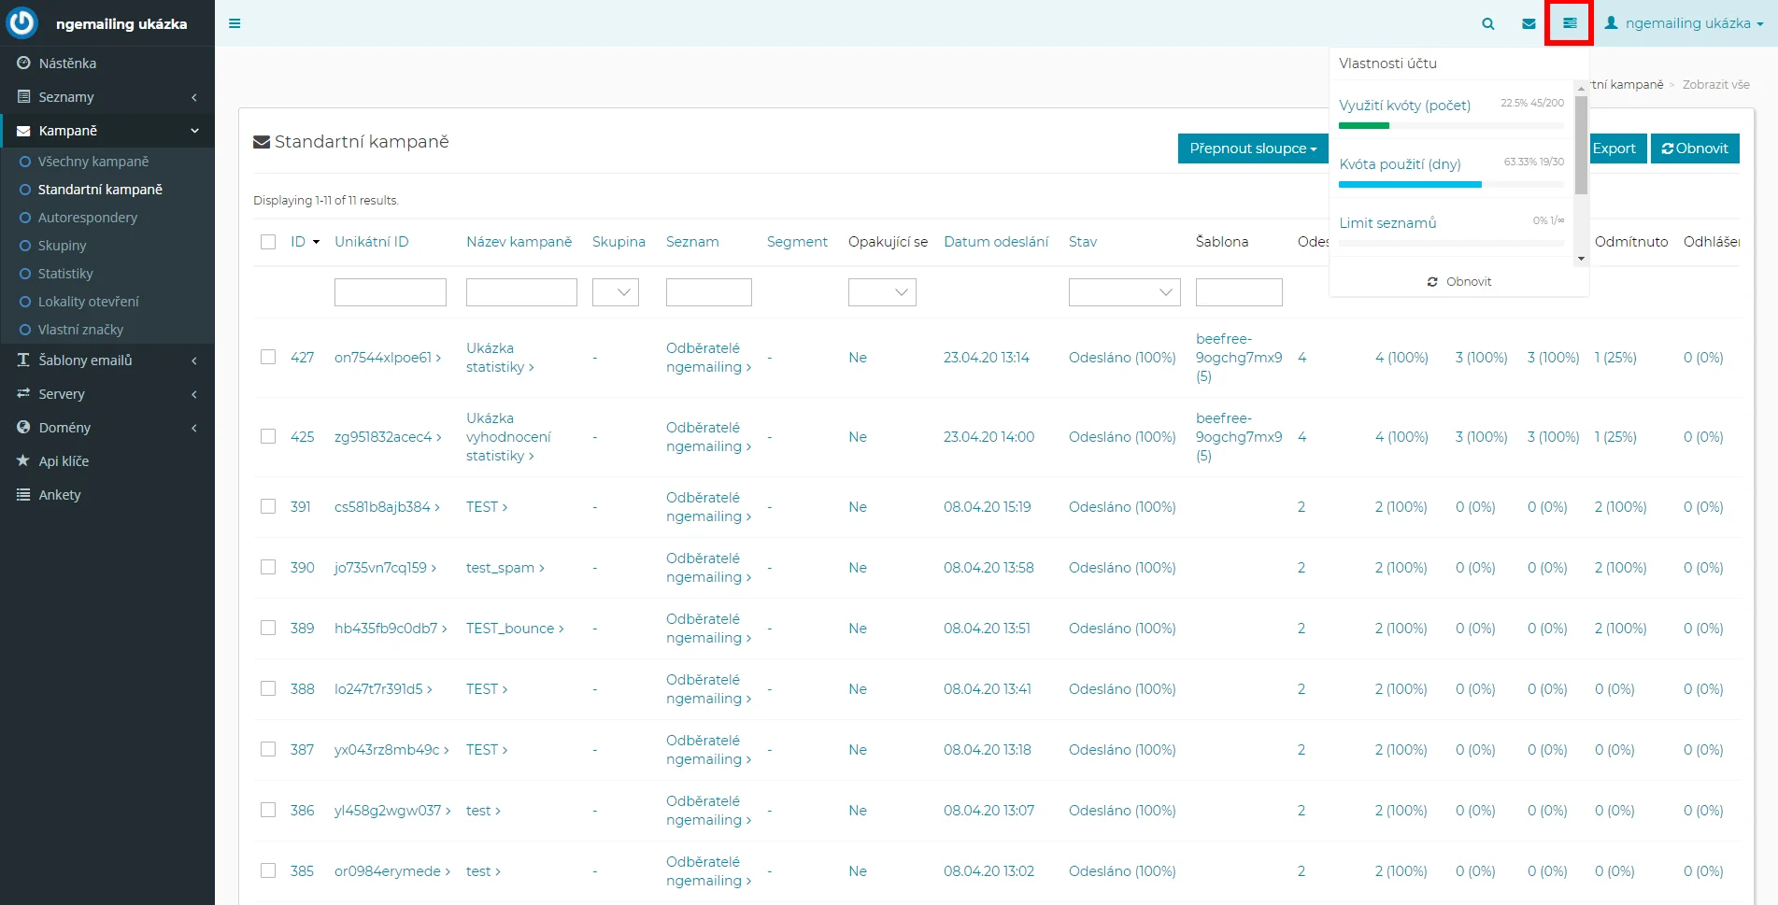Click the Unikátní ID filter input field
Screen dimensions: 1778x905
(x=390, y=292)
